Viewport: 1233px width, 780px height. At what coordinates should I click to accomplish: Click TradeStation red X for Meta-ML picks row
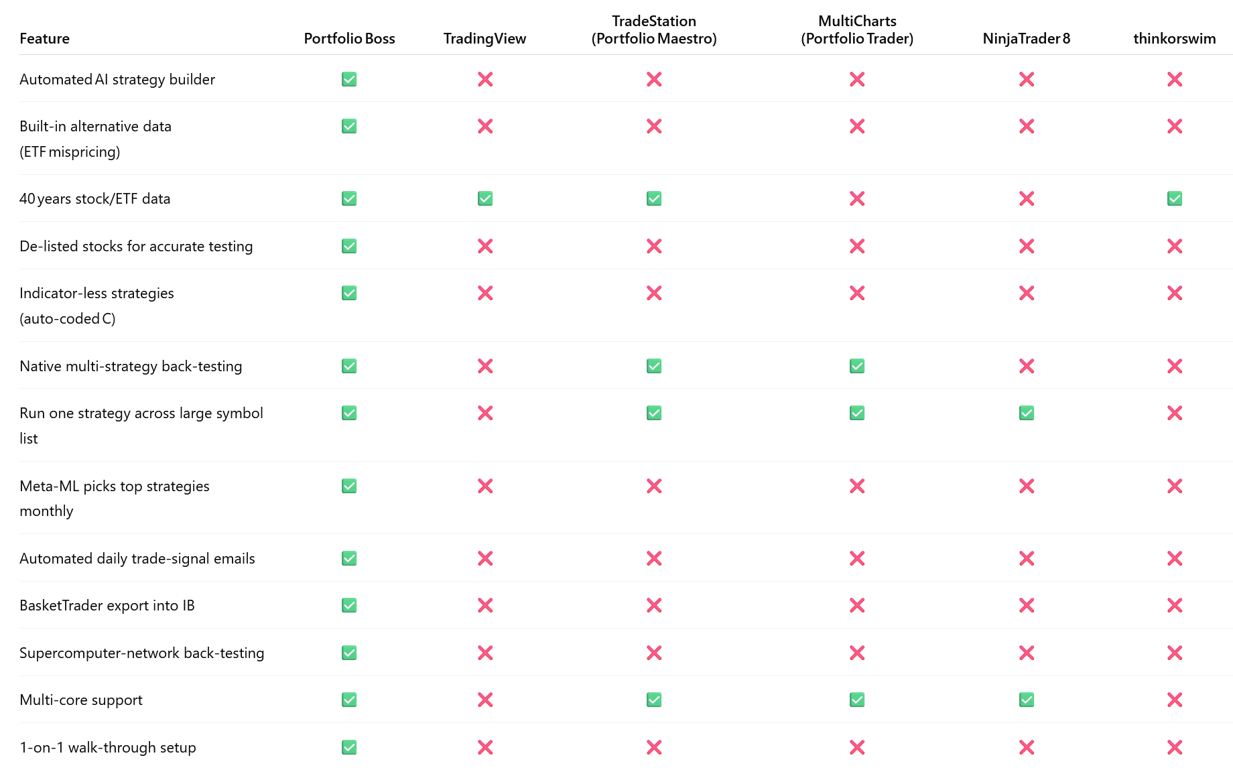[654, 486]
